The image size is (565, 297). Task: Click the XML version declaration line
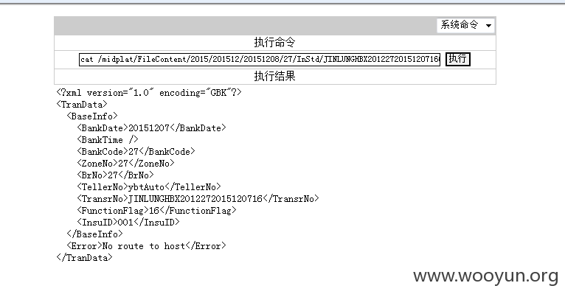[x=149, y=93]
